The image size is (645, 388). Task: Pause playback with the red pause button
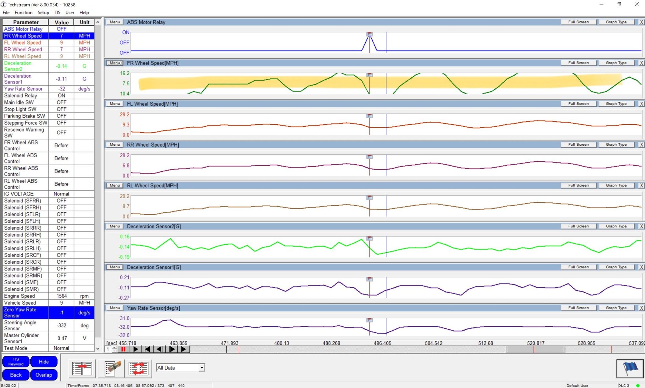123,349
